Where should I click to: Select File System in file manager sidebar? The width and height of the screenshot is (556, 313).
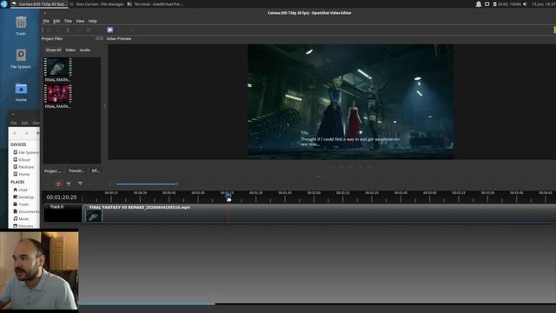pyautogui.click(x=25, y=152)
